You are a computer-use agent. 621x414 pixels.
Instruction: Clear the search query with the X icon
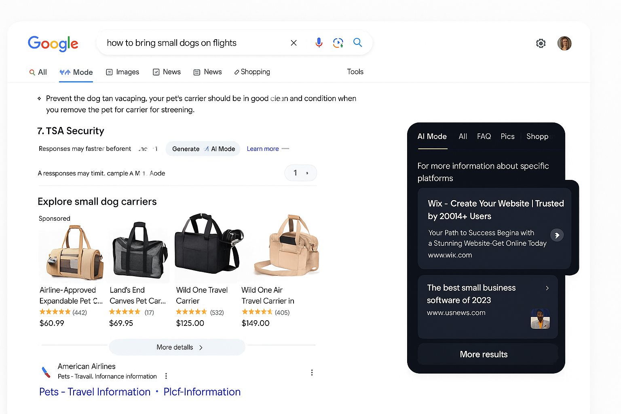point(294,43)
